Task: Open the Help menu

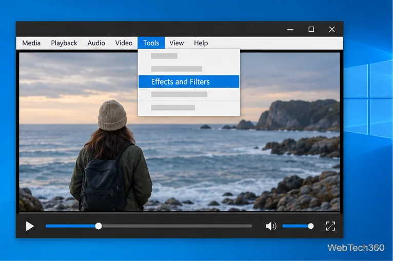Action: tap(201, 43)
